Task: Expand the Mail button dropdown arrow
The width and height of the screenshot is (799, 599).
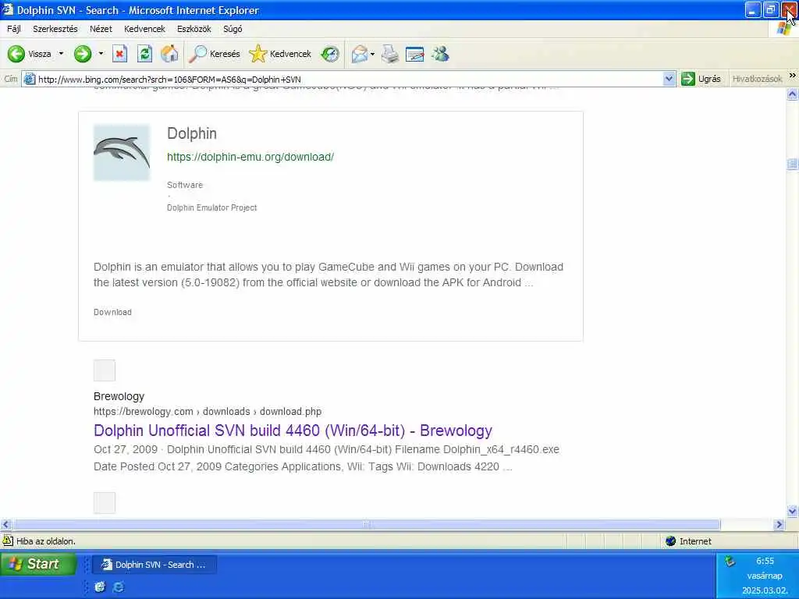Action: click(372, 54)
